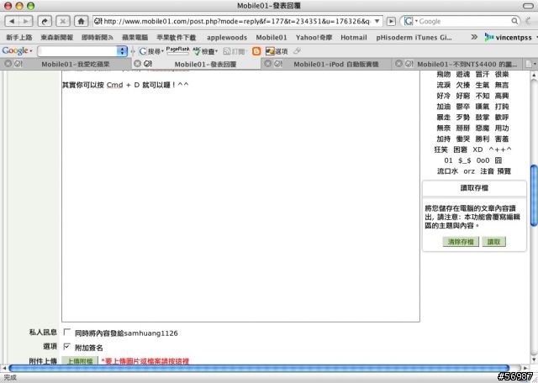Insert the 飛吻 emoticon
The width and height of the screenshot is (538, 383).
pos(443,74)
